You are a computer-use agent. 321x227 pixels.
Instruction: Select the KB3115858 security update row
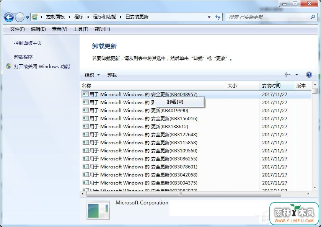(x=196, y=142)
